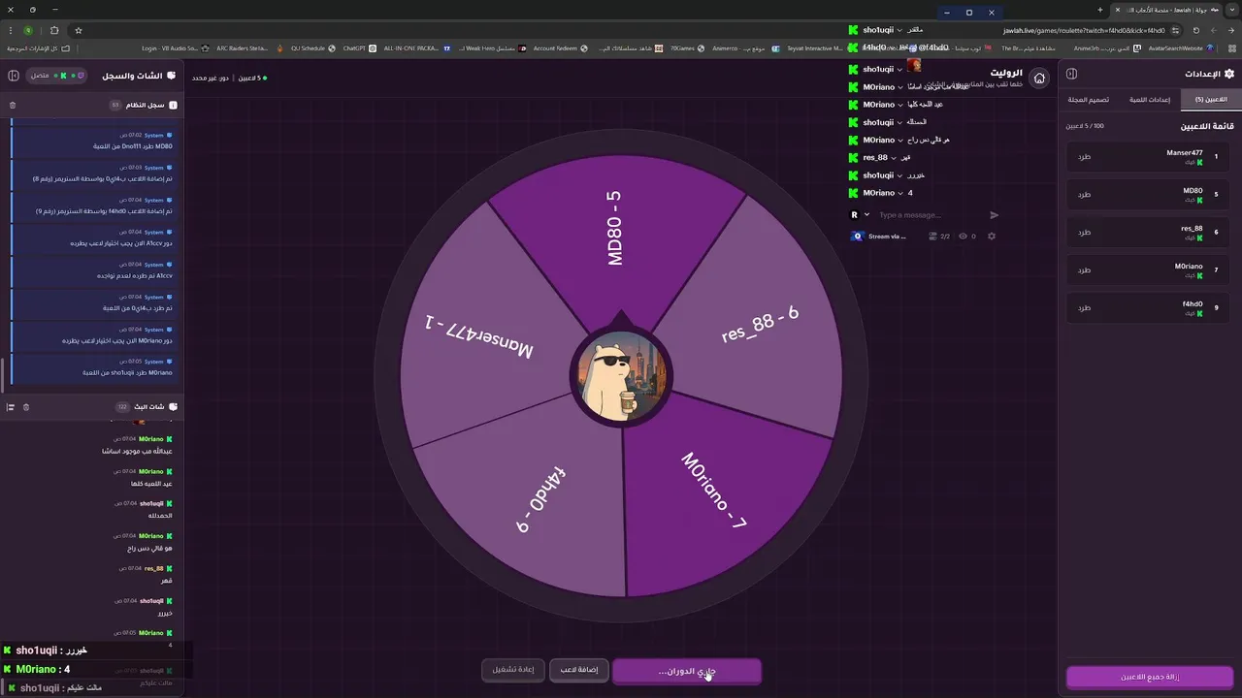Click the spinning جاري الدوران button

687,671
